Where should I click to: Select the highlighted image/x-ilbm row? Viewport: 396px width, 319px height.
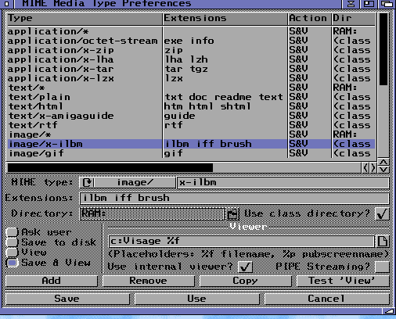191,144
